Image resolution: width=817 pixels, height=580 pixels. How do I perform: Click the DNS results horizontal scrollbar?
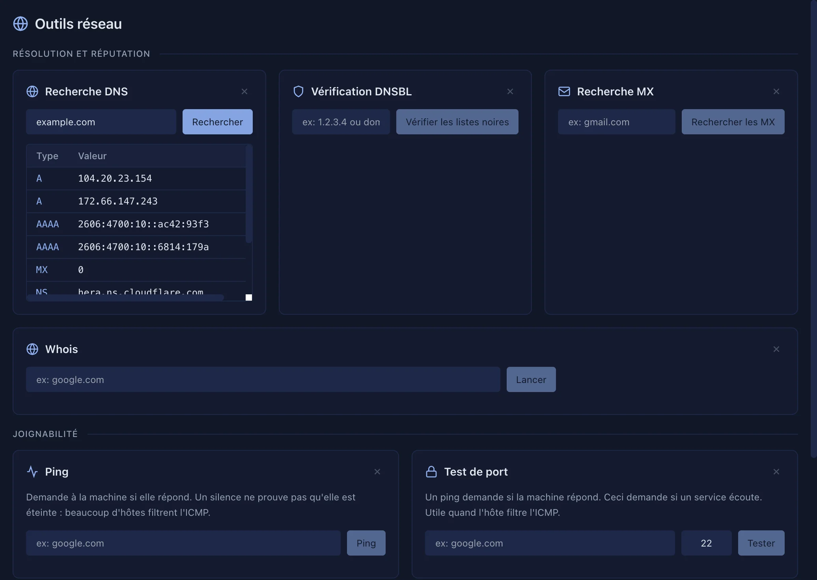[125, 297]
